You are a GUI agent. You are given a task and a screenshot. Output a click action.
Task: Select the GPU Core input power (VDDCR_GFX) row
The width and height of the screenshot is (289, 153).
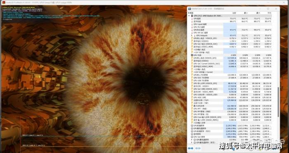click(x=230, y=117)
